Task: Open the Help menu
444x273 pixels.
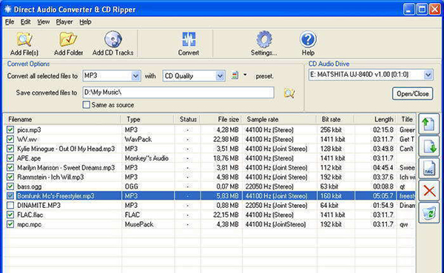Action: click(x=85, y=21)
